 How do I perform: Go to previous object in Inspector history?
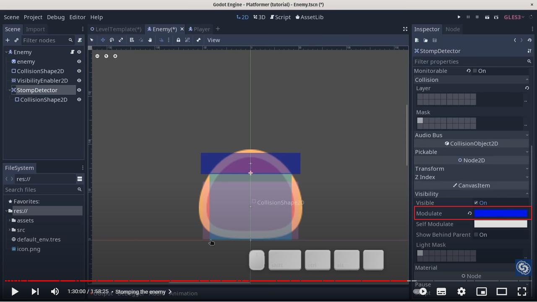(x=515, y=40)
